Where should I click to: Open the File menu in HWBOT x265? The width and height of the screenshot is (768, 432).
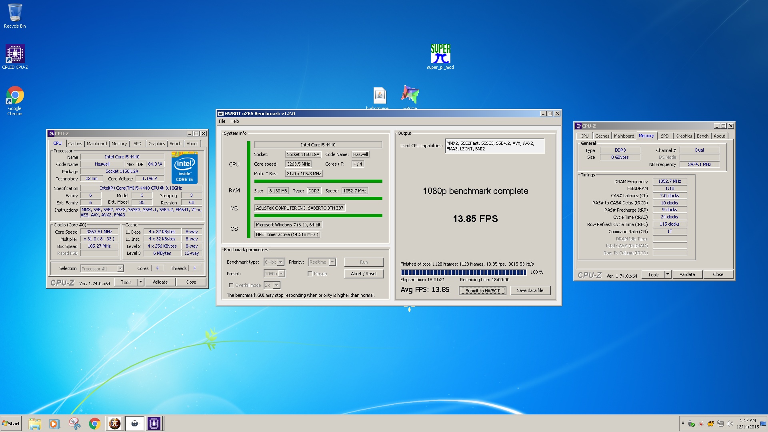pyautogui.click(x=222, y=121)
